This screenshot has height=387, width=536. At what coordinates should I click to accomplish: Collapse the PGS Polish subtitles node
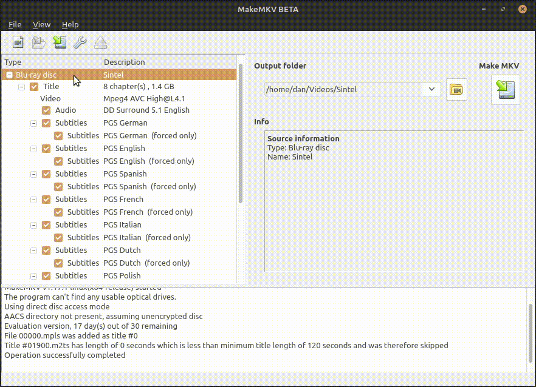point(33,276)
